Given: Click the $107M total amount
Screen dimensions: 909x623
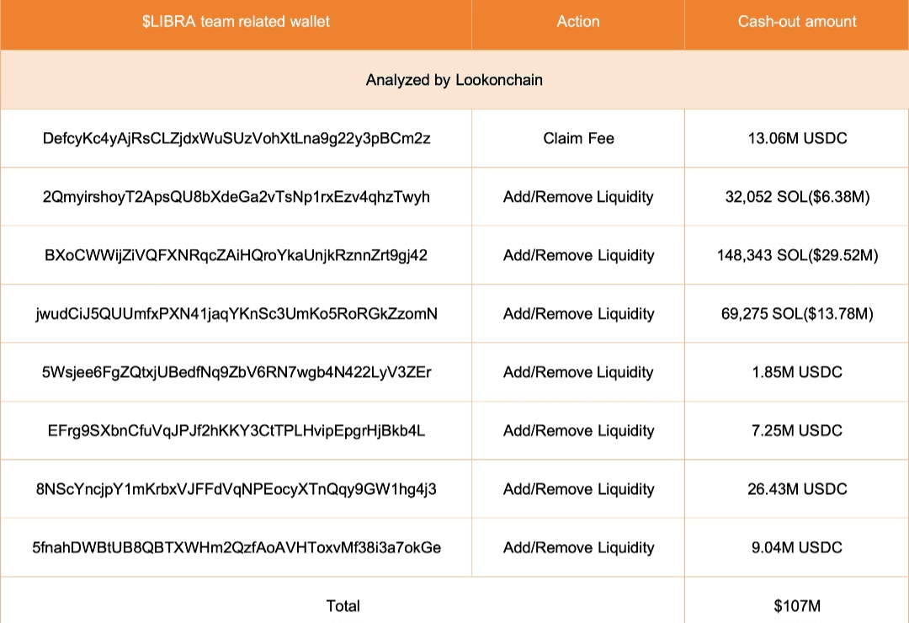Looking at the screenshot, I should tap(797, 606).
